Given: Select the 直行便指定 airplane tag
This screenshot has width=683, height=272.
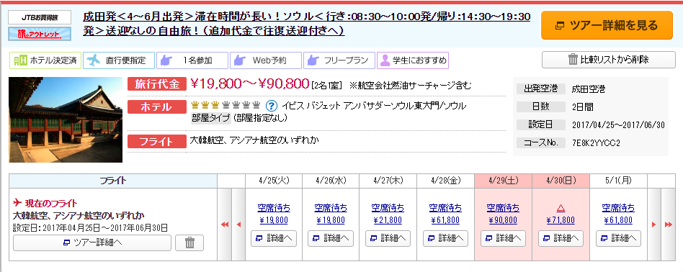Looking at the screenshot, I should point(118,60).
